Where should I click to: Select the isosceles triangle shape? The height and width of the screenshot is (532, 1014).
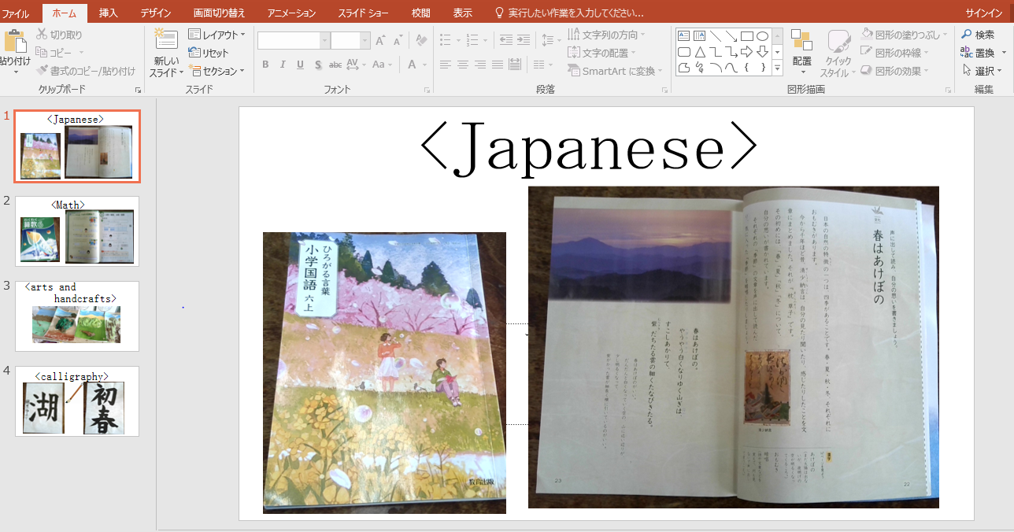pos(699,52)
